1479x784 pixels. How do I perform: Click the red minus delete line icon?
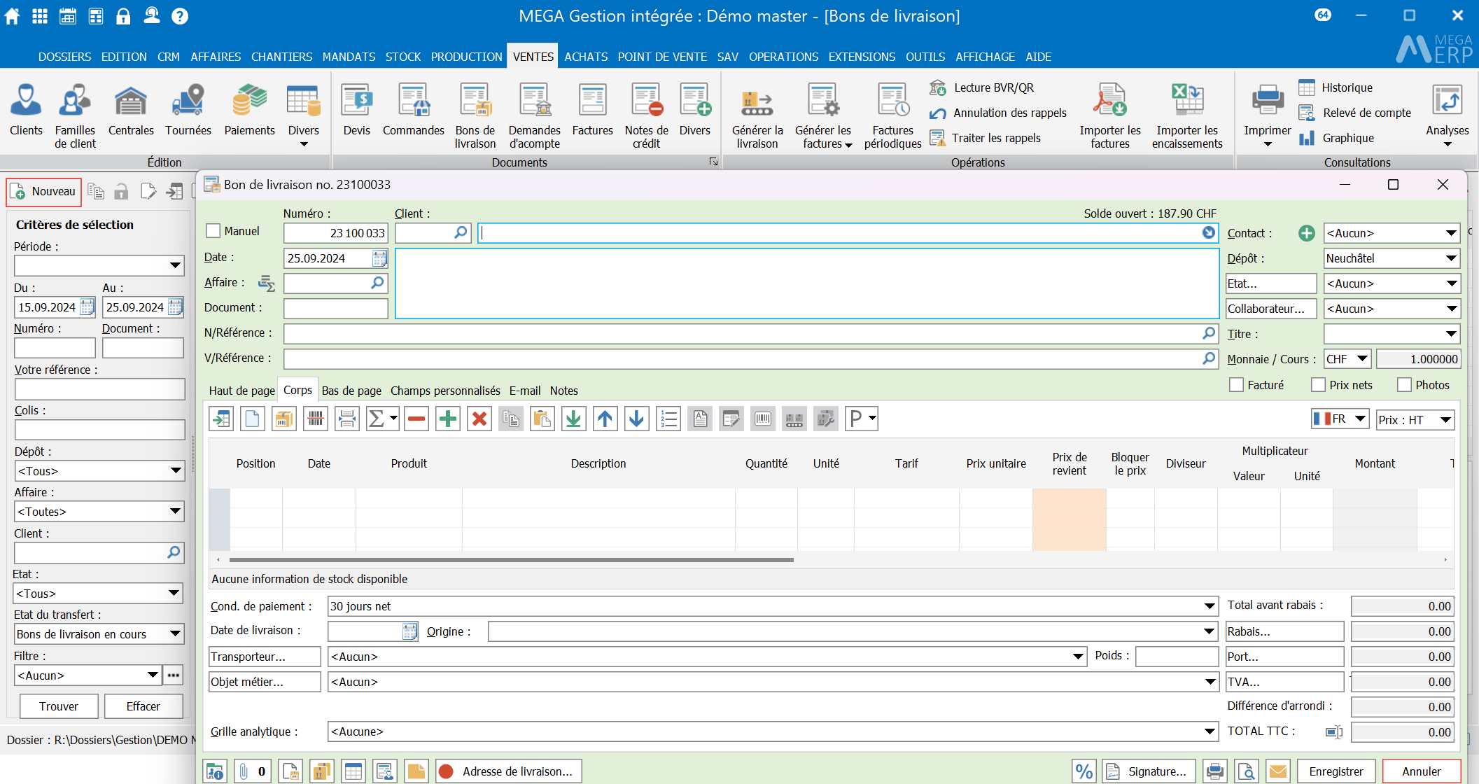coord(416,419)
